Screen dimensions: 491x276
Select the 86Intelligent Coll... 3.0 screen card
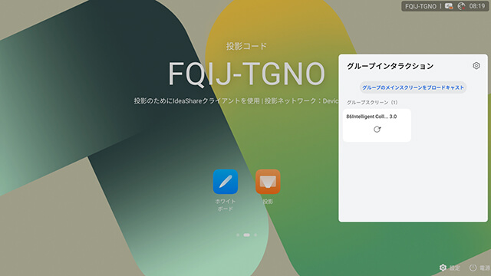pos(377,125)
